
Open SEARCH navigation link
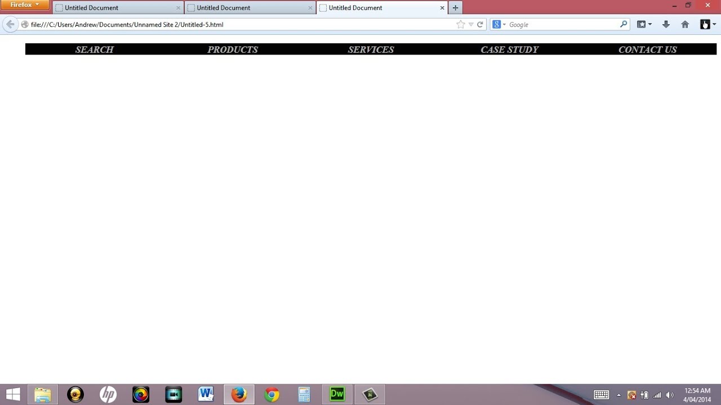click(x=95, y=49)
